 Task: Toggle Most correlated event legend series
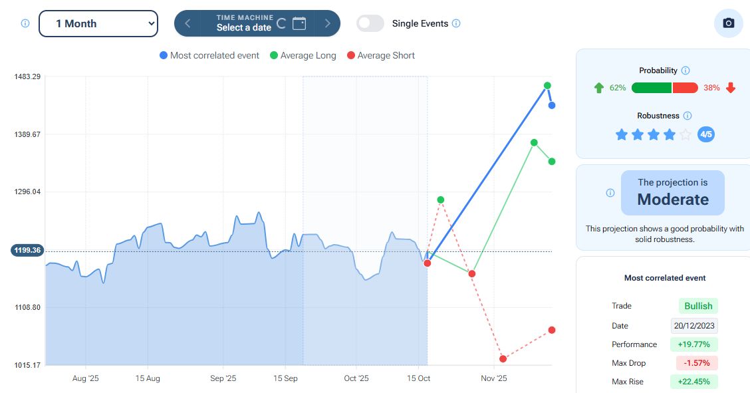tap(209, 55)
